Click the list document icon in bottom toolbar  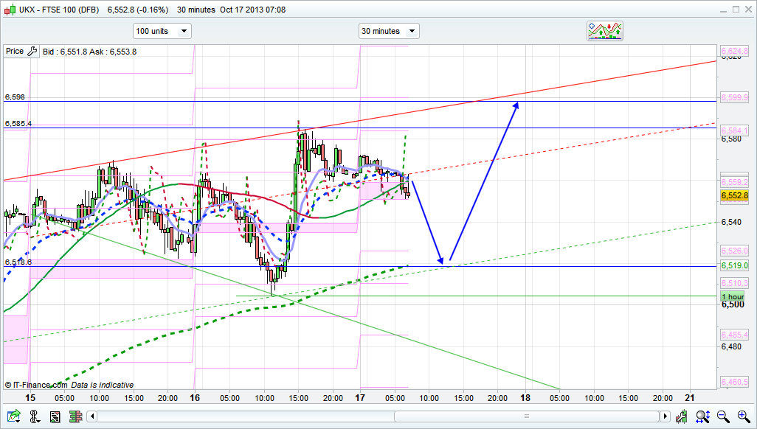point(55,416)
